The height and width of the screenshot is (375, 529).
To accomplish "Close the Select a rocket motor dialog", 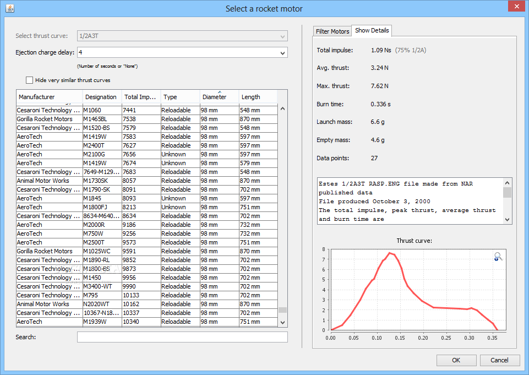I will point(516,7).
